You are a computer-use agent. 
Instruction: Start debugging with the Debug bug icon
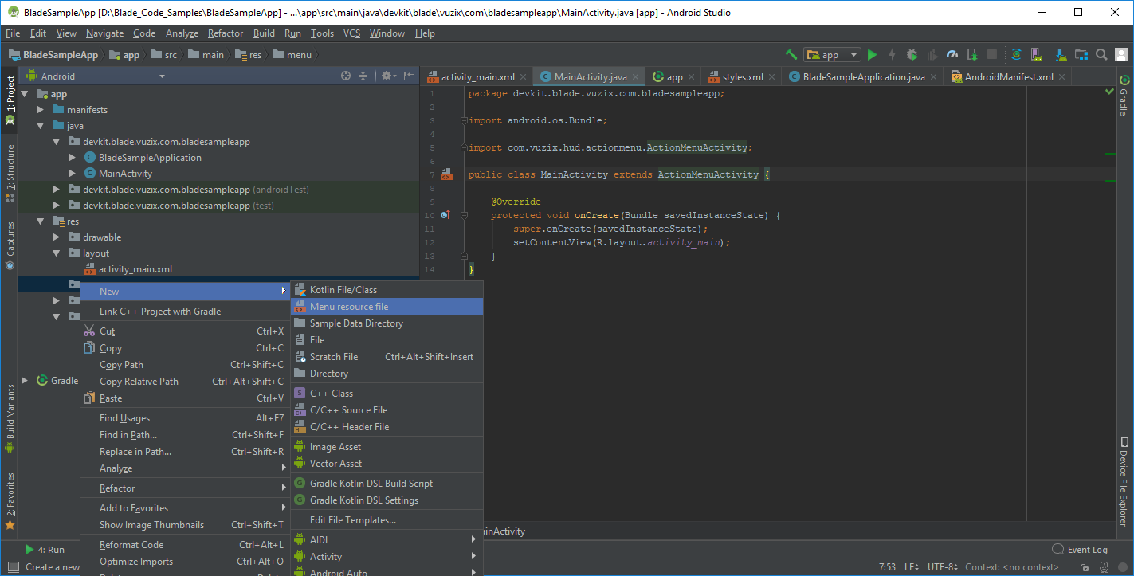tap(912, 54)
